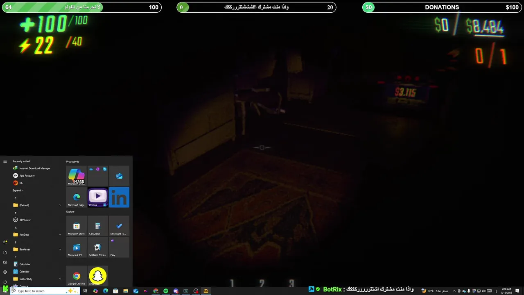Open Pictures from the Start sidebar

coord(5,262)
